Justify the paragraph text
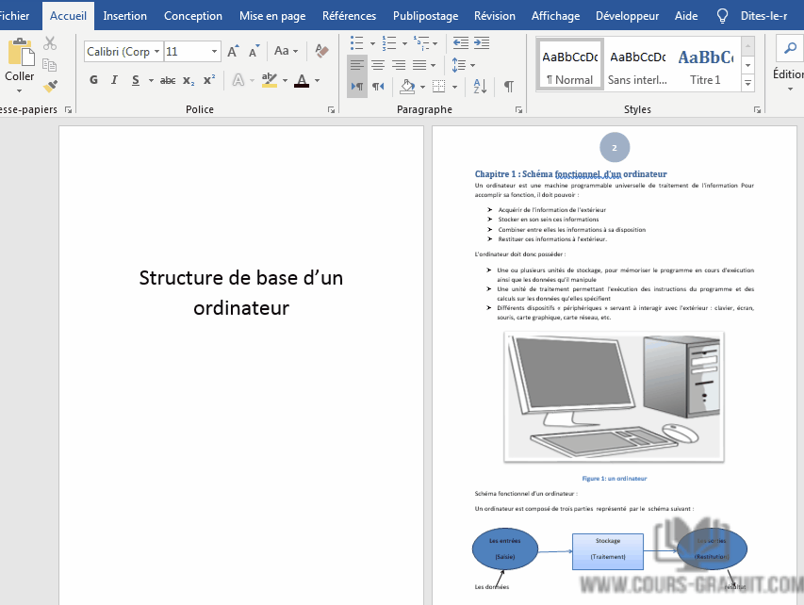This screenshot has width=804, height=605. click(419, 65)
